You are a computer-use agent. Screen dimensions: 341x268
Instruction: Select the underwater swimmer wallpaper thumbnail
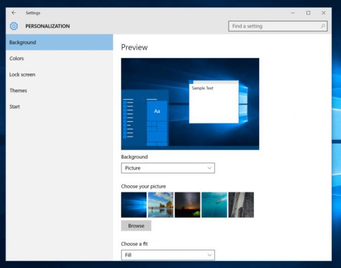(214, 205)
